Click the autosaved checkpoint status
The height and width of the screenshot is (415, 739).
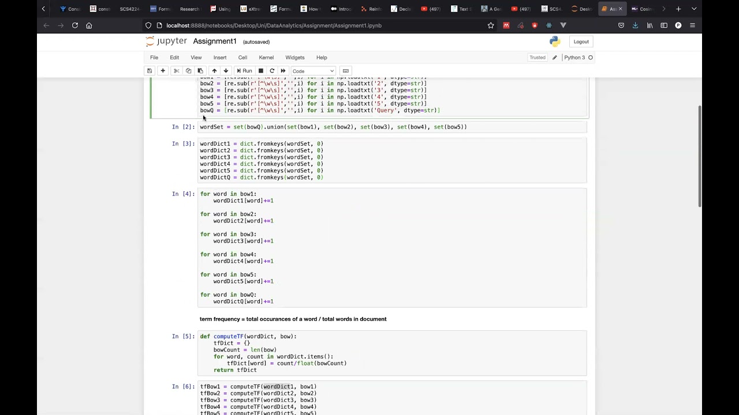click(x=256, y=42)
